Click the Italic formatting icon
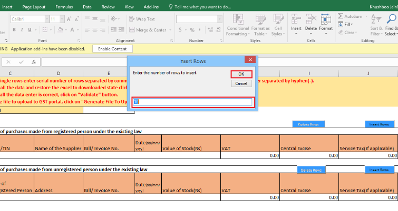This screenshot has width=398, height=211. [22, 30]
